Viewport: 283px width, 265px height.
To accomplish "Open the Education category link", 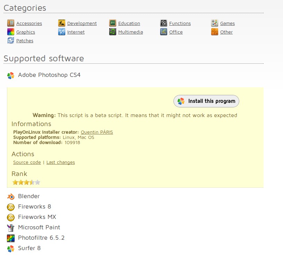I will coord(129,24).
